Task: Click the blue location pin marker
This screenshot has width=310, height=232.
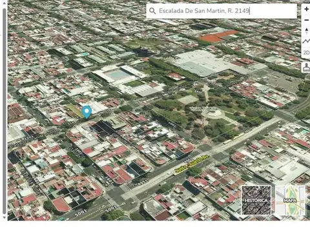Action: click(87, 111)
